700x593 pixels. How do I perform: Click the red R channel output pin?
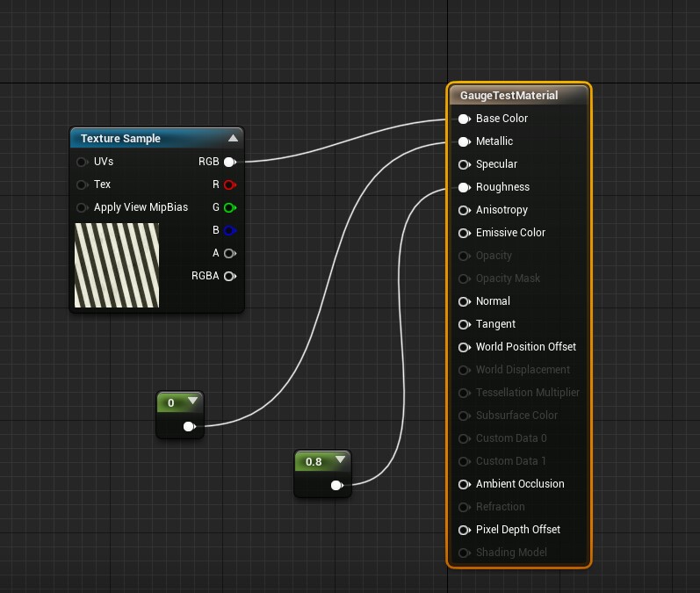pyautogui.click(x=229, y=184)
